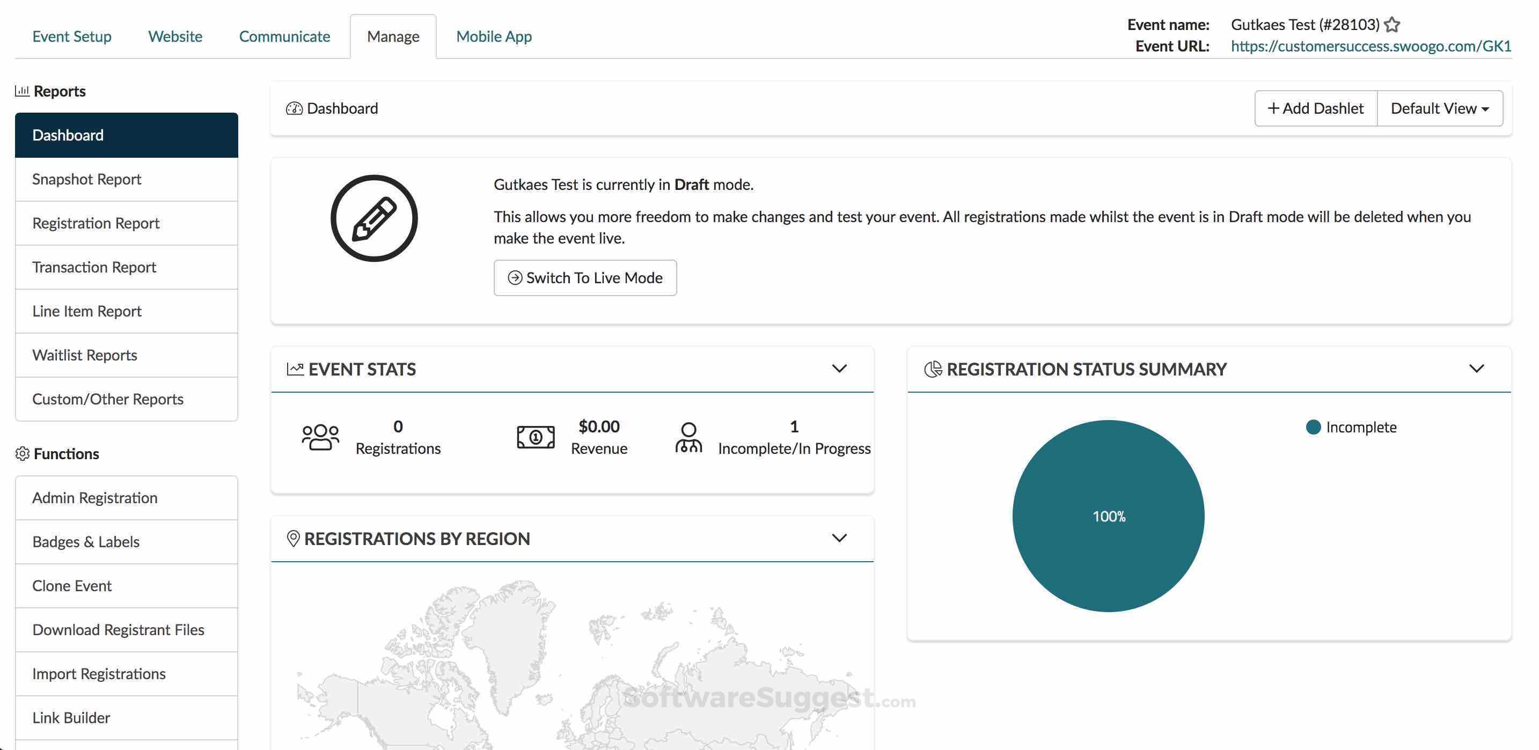Click the favorite star next to event name

click(x=1392, y=25)
